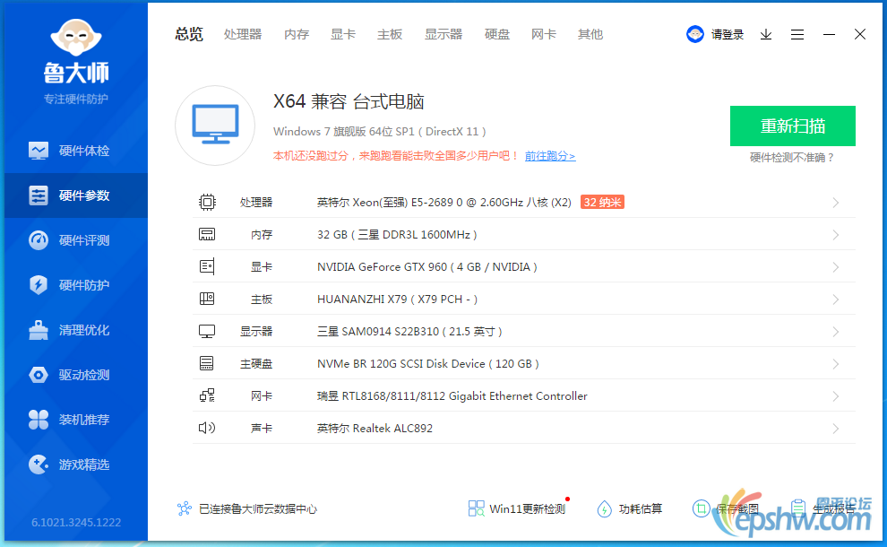The width and height of the screenshot is (887, 547).
Task: Click the green 重新扫描 rescan button
Action: tap(793, 126)
